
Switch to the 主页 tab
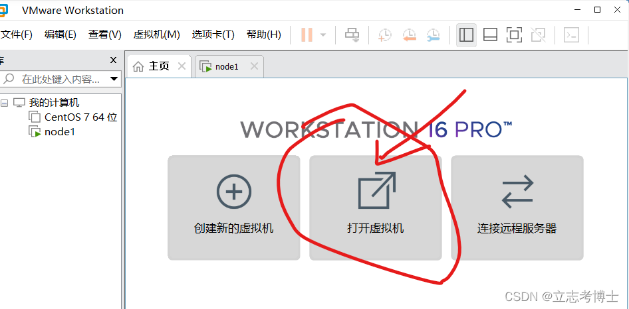[x=159, y=66]
